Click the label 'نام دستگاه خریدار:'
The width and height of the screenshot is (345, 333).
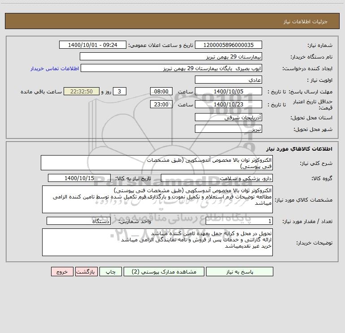[x=311, y=57]
